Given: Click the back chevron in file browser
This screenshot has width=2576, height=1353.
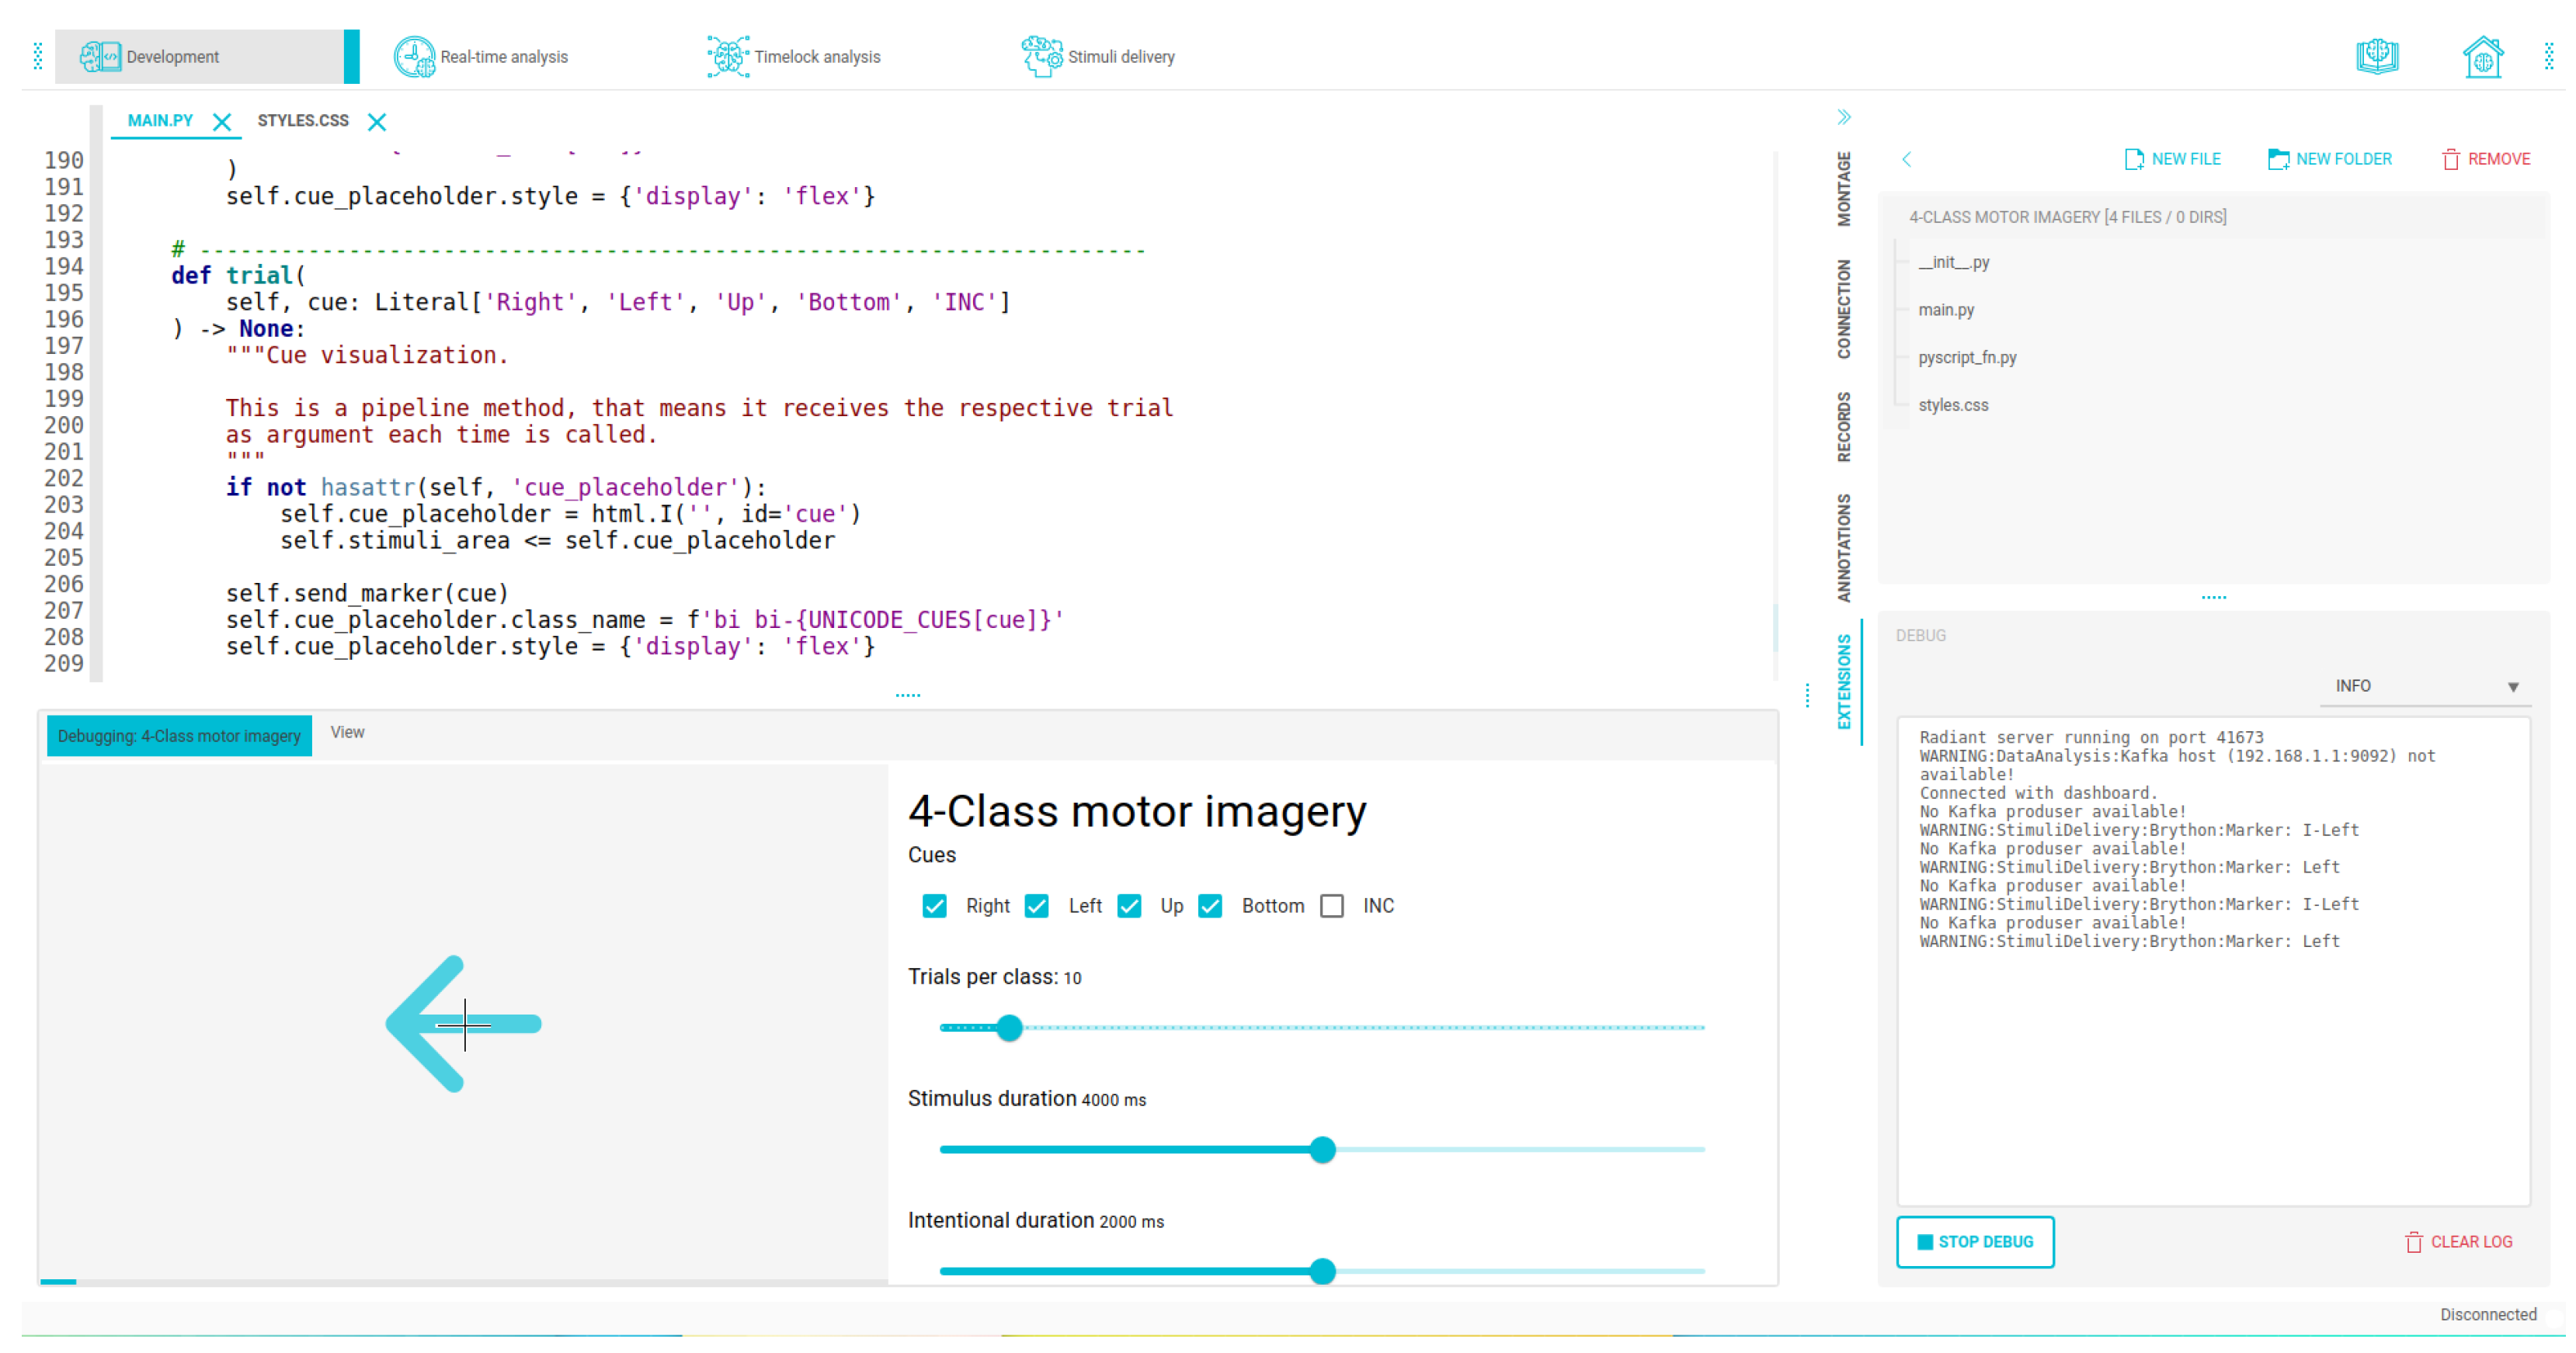Looking at the screenshot, I should pyautogui.click(x=1906, y=160).
